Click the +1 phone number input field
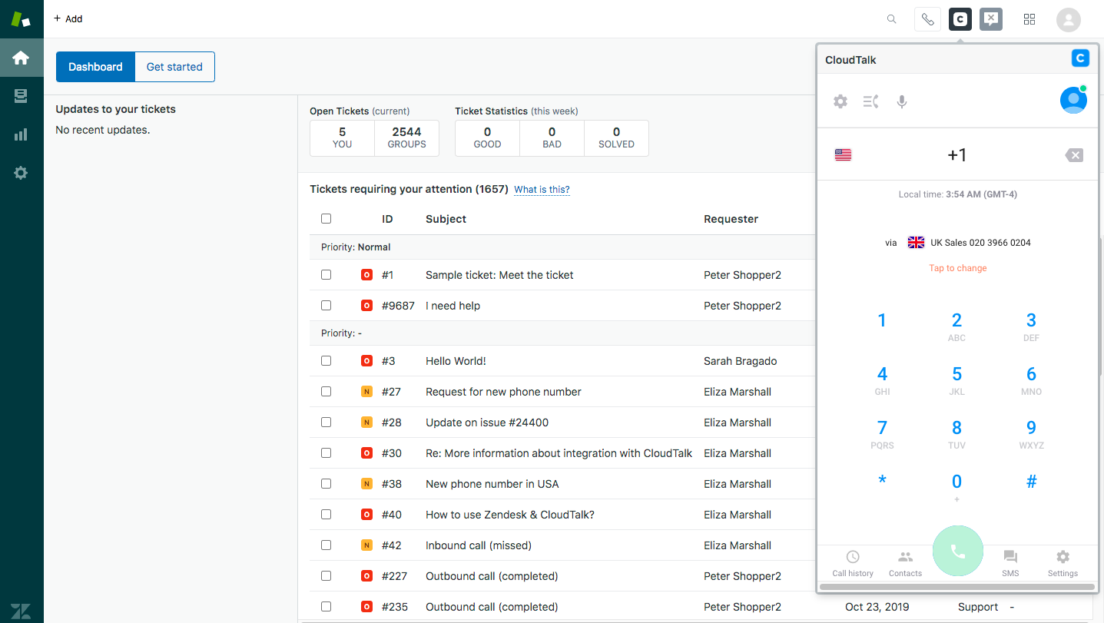The height and width of the screenshot is (623, 1104). (x=957, y=154)
